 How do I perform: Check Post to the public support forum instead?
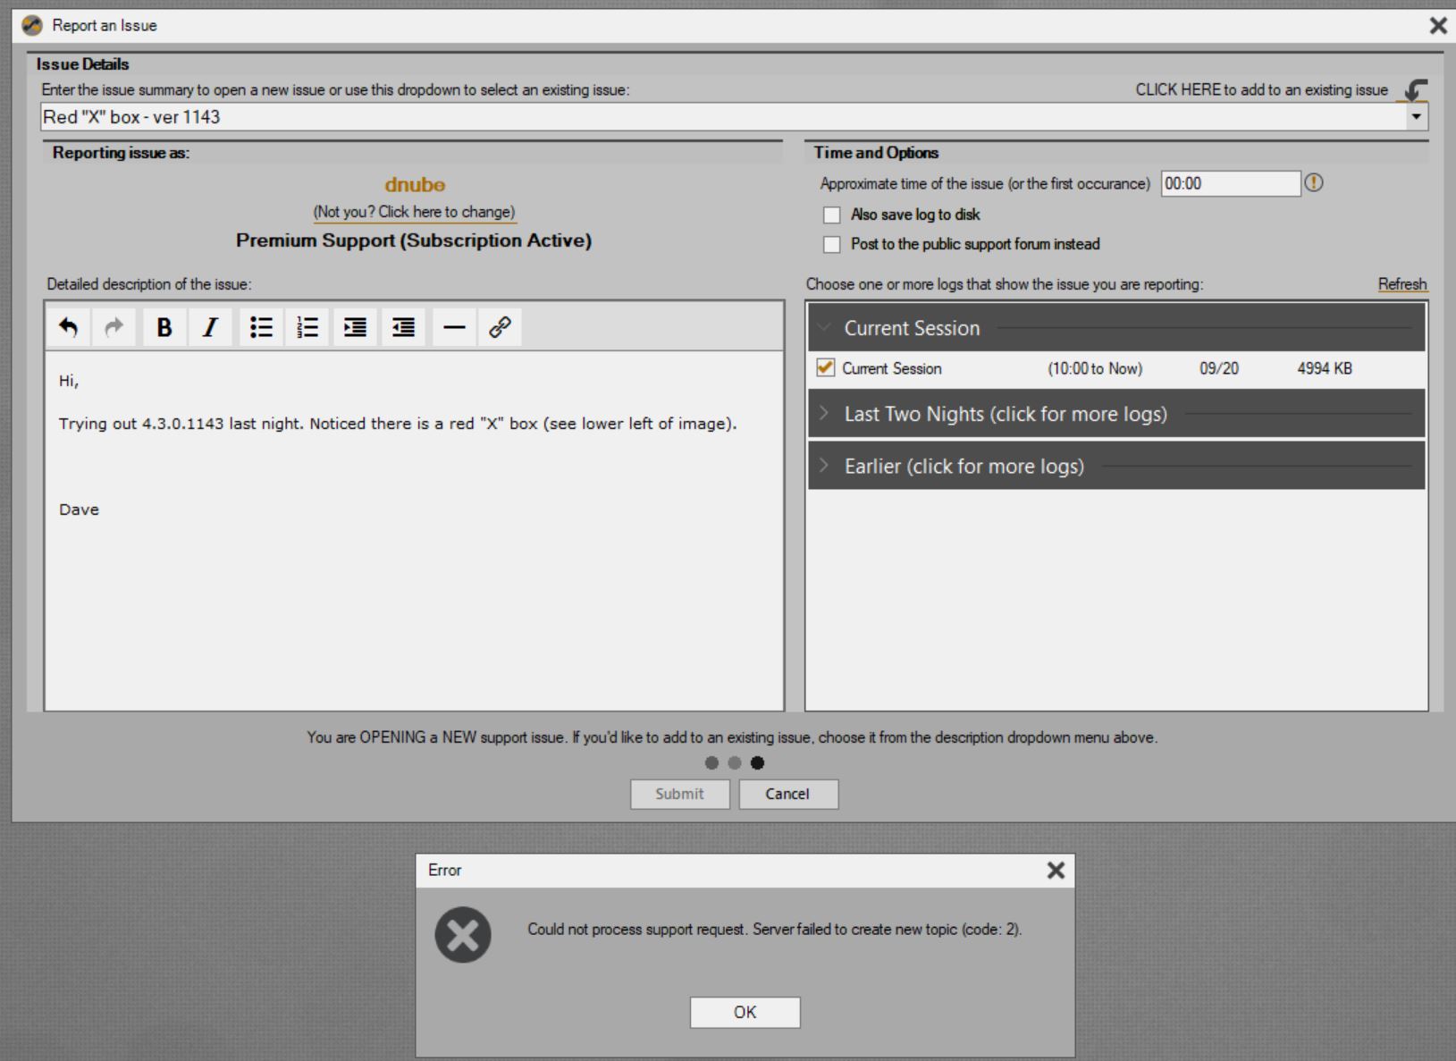832,244
